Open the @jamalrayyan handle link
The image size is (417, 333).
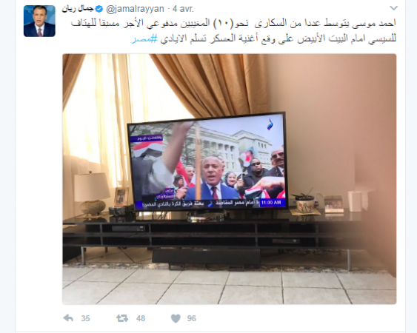coord(135,10)
